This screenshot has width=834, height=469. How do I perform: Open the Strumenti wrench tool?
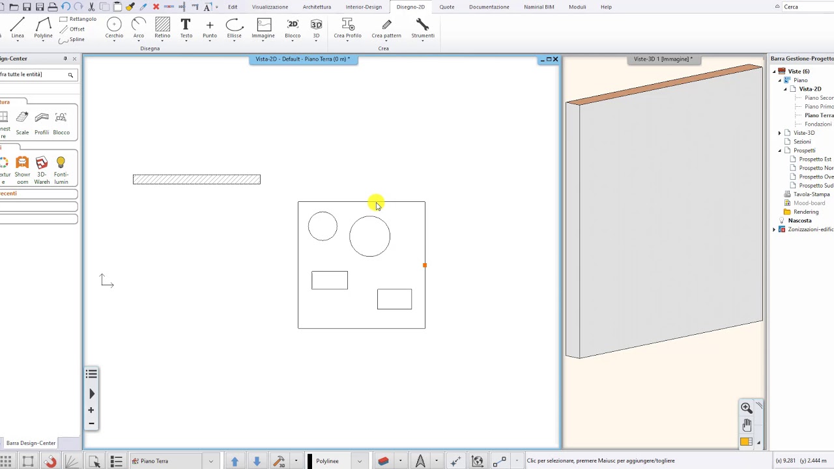point(423,28)
